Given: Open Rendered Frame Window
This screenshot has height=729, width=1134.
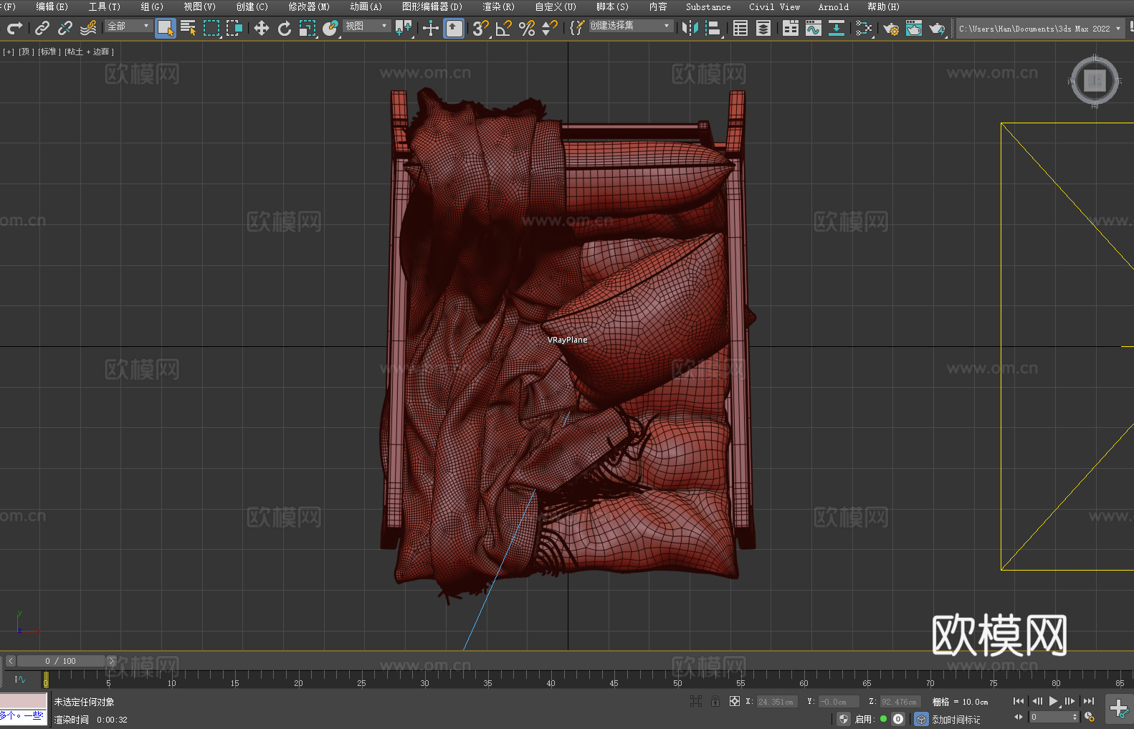Looking at the screenshot, I should 914,29.
